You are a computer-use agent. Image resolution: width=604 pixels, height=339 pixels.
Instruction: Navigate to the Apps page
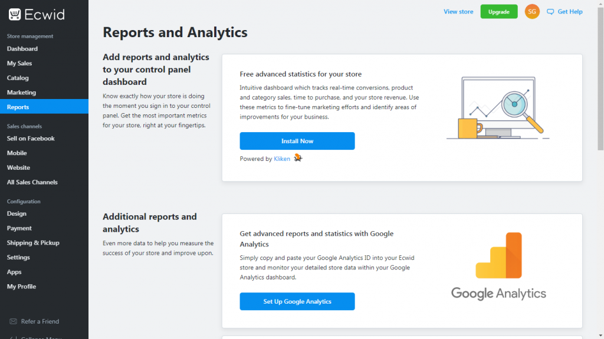14,272
